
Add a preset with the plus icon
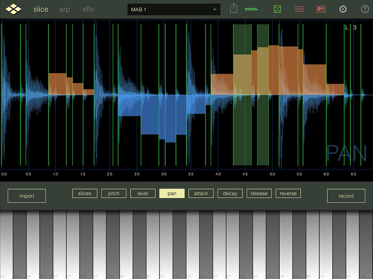pos(214,9)
